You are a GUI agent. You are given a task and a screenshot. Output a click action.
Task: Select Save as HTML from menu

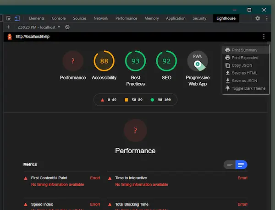tap(244, 73)
